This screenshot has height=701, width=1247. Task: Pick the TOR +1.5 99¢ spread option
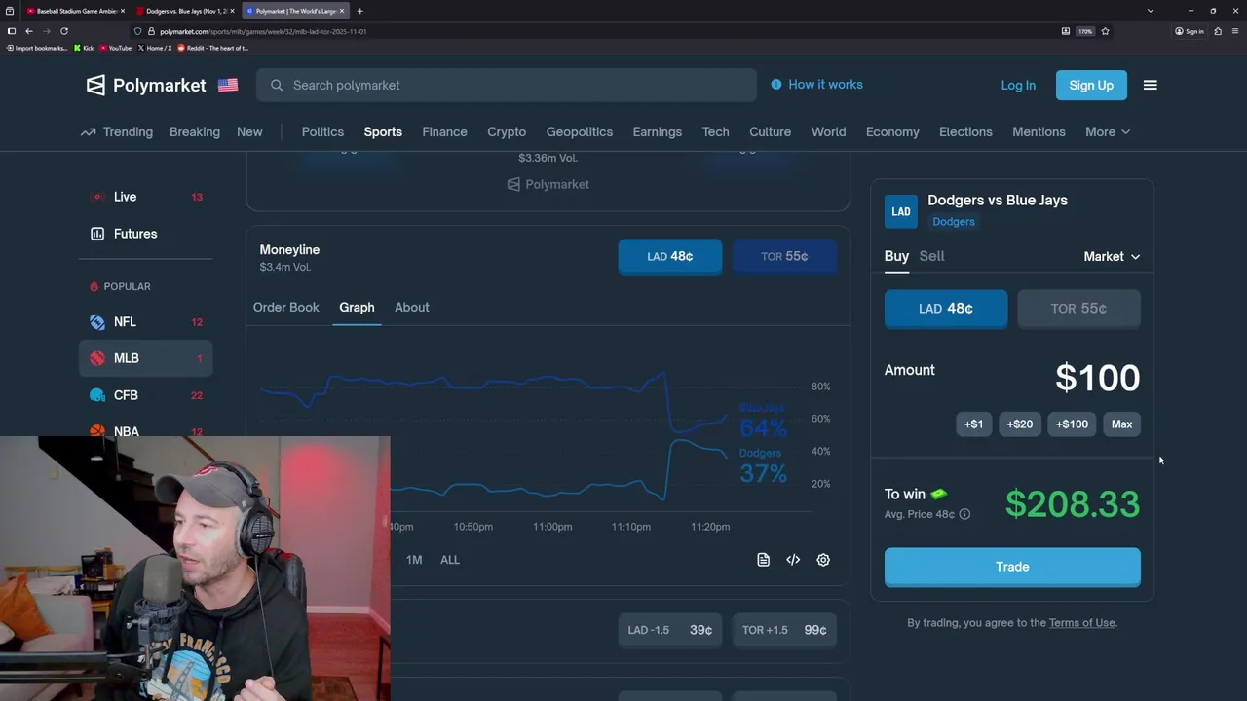tap(784, 630)
